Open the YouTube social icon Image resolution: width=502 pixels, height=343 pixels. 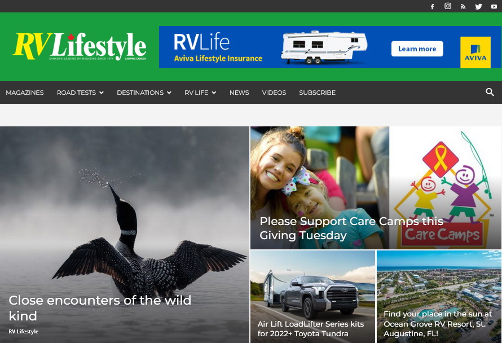coord(494,6)
